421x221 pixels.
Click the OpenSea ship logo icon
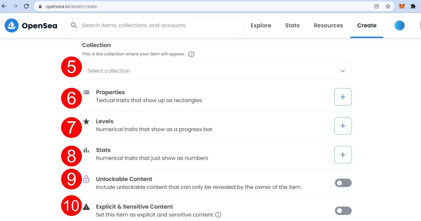click(x=11, y=25)
